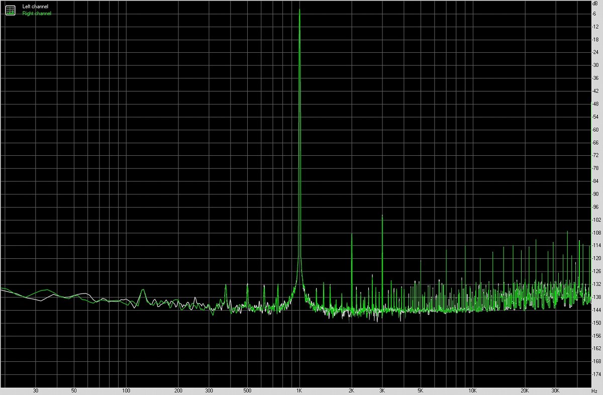Click the 1K label on the frequency axis
This screenshot has height=395, width=603.
coord(299,390)
